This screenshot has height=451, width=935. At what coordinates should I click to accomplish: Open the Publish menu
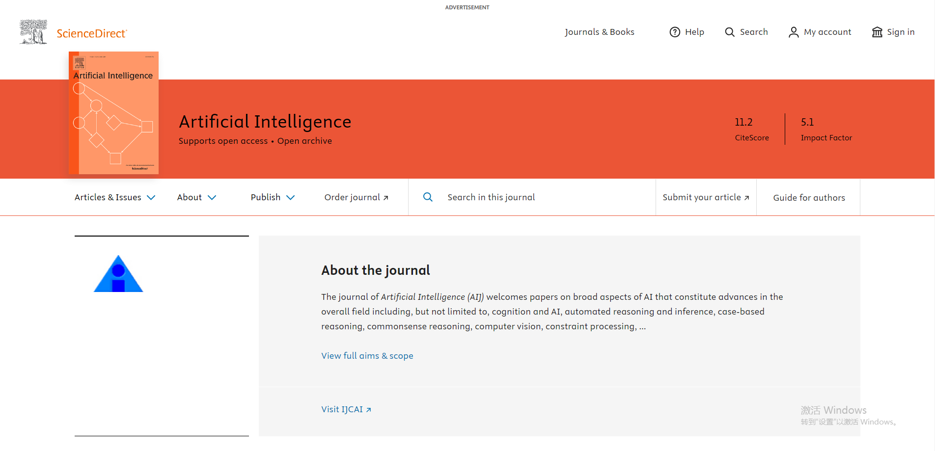(x=273, y=197)
